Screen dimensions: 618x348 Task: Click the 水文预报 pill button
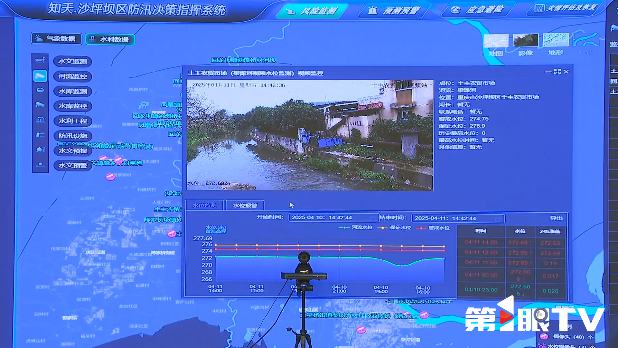(x=73, y=151)
